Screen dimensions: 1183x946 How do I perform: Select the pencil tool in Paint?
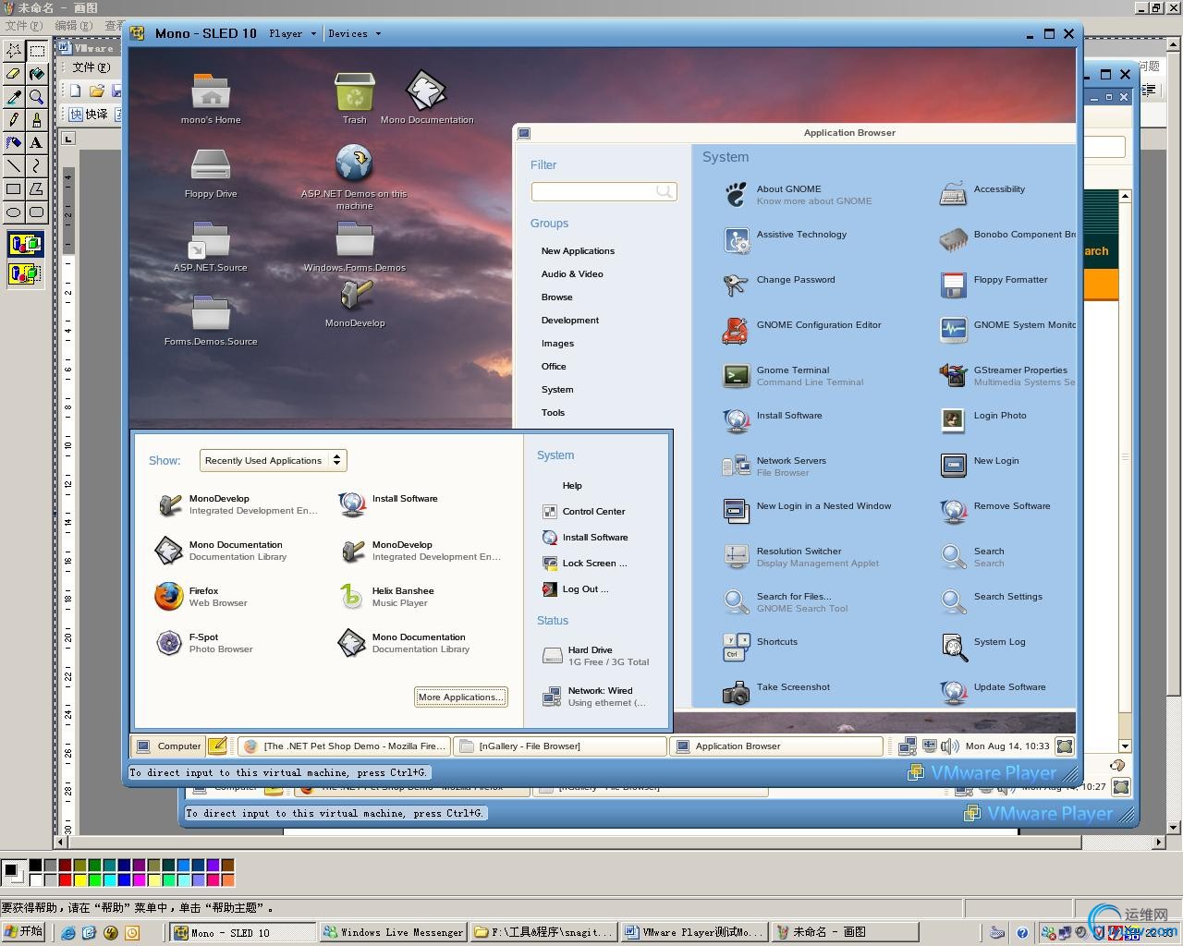pyautogui.click(x=13, y=119)
